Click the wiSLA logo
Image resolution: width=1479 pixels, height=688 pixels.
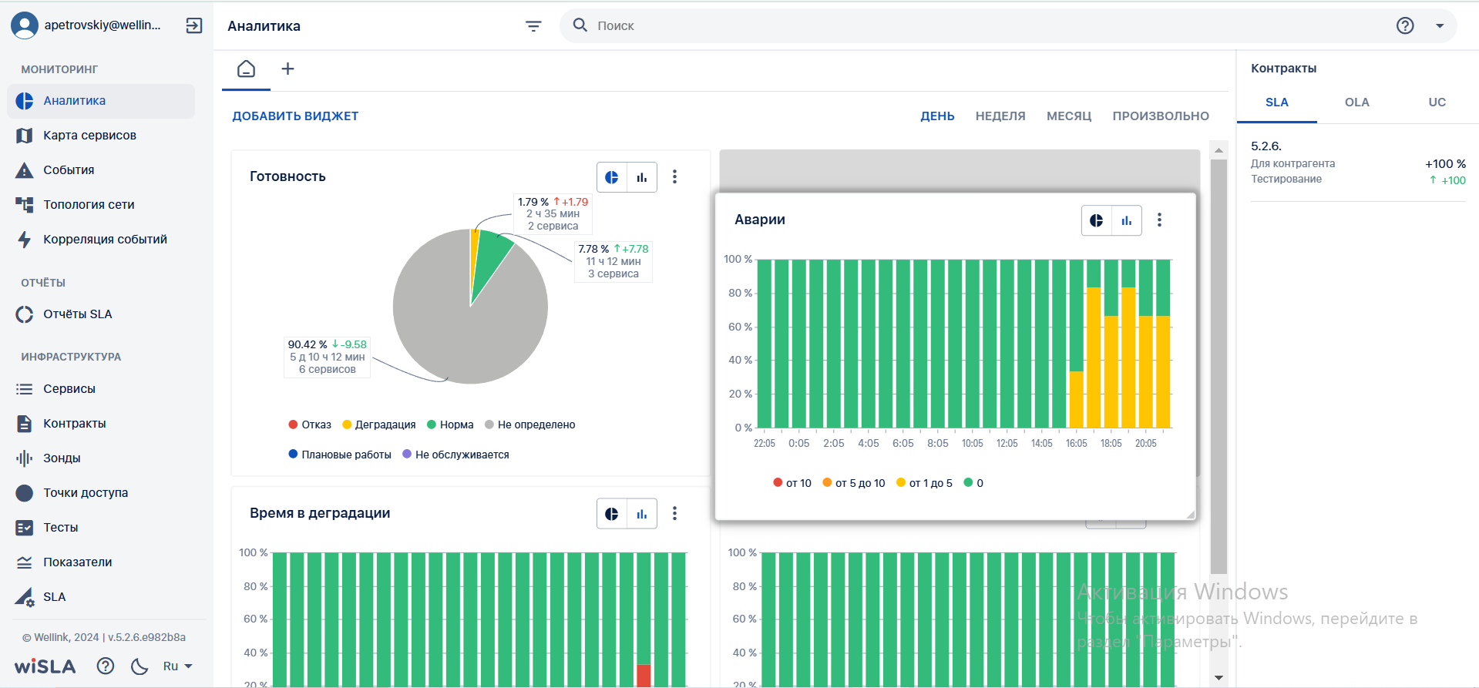pyautogui.click(x=45, y=666)
